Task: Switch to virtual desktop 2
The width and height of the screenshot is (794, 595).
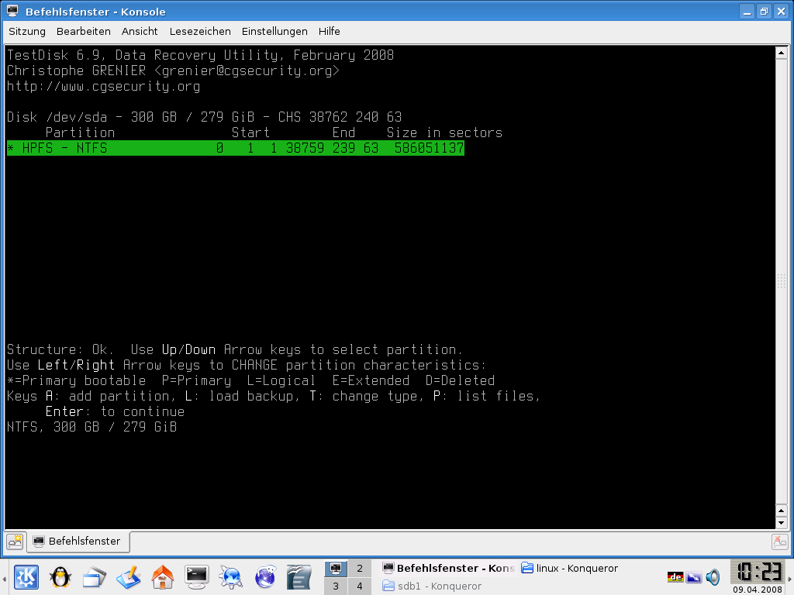Action: (360, 568)
